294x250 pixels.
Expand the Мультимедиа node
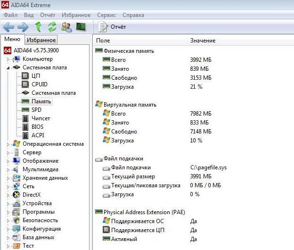point(8,170)
